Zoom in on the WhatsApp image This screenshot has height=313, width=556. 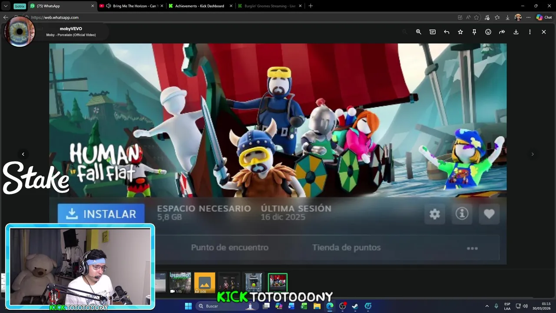pyautogui.click(x=418, y=32)
